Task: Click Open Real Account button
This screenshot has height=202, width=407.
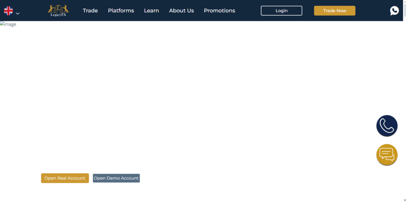Action: (65, 178)
